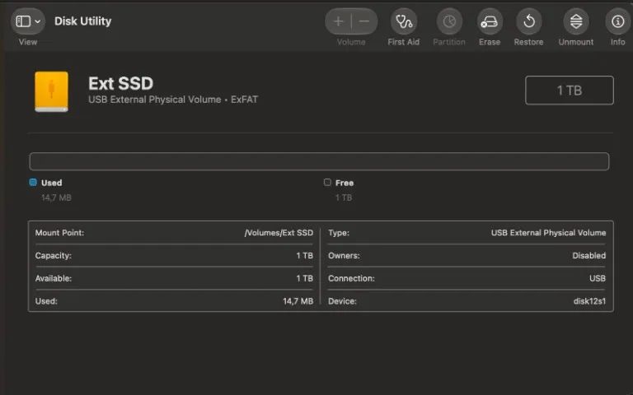
Task: Click the blue Used legend swatch
Action: tap(33, 182)
